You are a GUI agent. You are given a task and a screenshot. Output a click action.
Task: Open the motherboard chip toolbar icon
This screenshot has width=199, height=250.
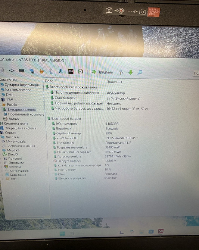12,71
